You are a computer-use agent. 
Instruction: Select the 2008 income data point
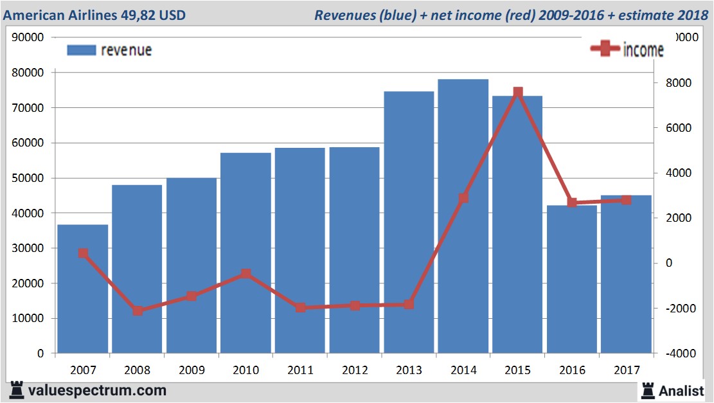pyautogui.click(x=138, y=310)
